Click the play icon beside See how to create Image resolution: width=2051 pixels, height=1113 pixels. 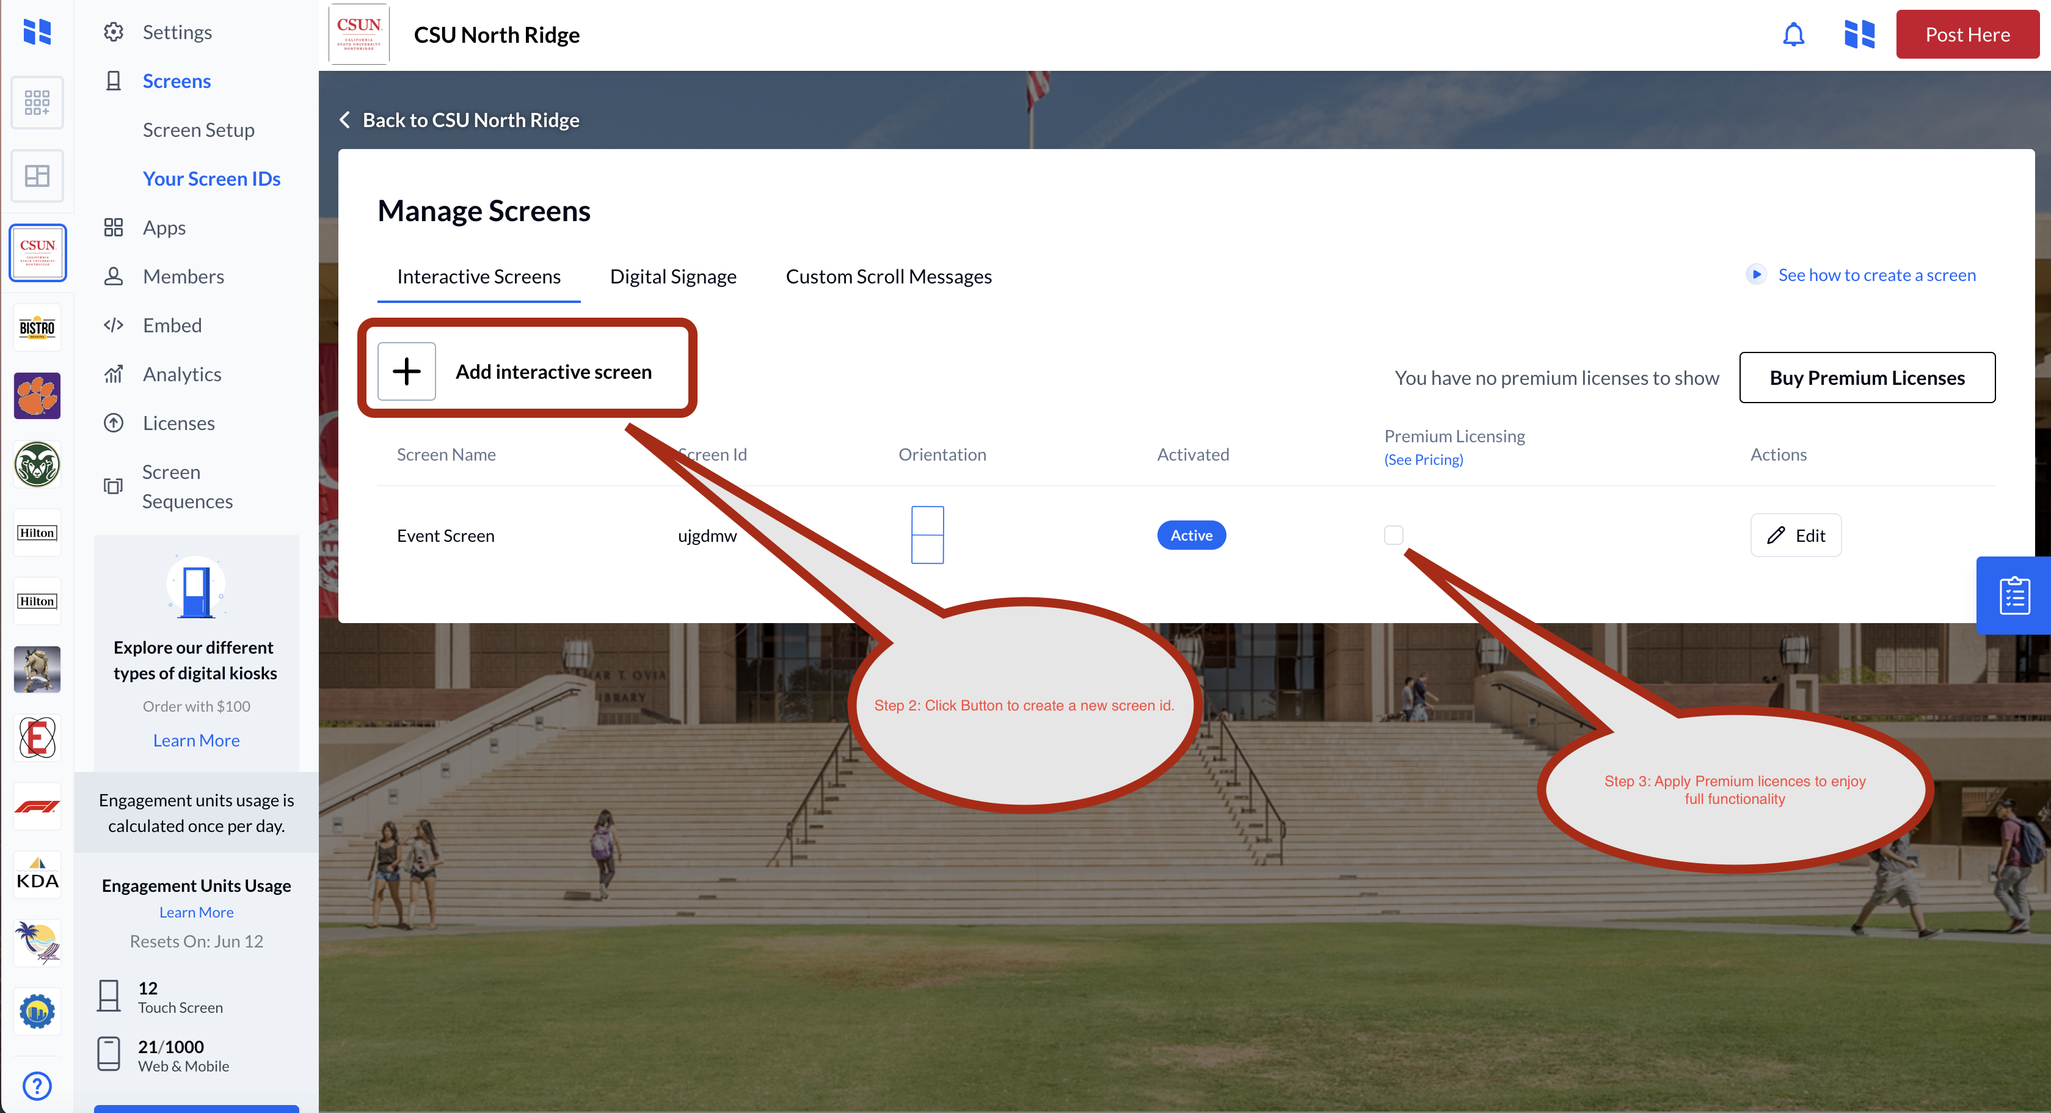click(x=1755, y=274)
